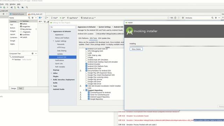Image resolution: width=224 pixels, height=126 pixels.
Task: Enable the LLDB checkbox
Action: point(86,53)
